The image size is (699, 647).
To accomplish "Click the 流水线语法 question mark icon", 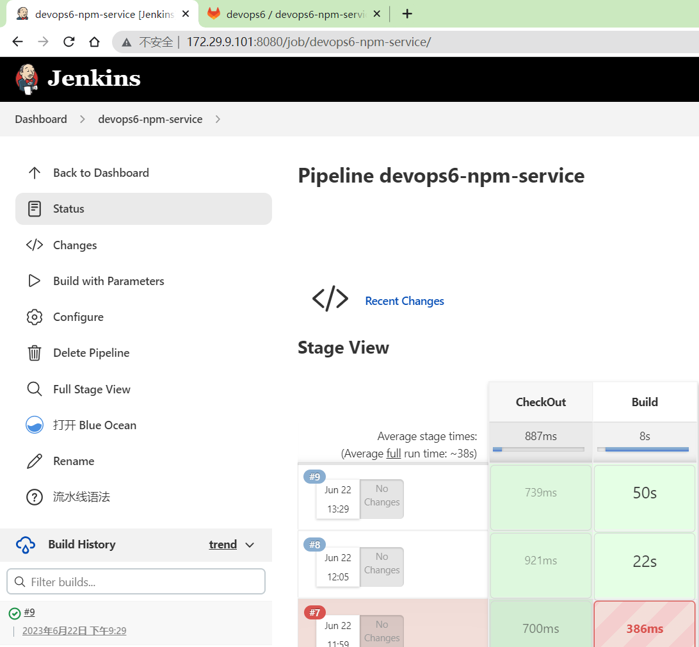I will pos(35,497).
